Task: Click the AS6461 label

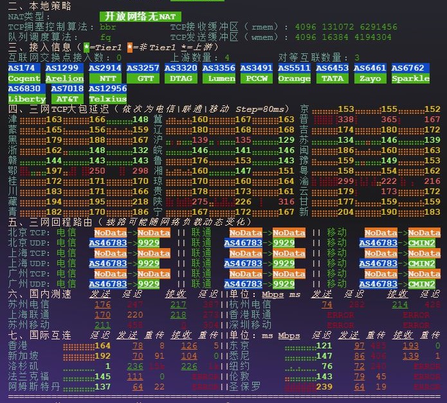Action: tap(370, 67)
